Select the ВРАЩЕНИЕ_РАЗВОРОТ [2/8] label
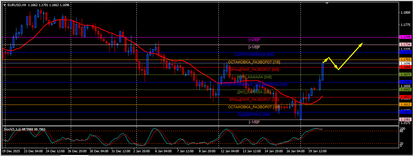 coord(254,99)
